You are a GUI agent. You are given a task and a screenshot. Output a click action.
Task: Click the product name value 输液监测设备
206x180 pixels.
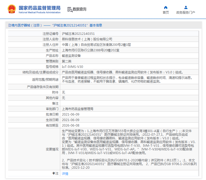point(71,56)
